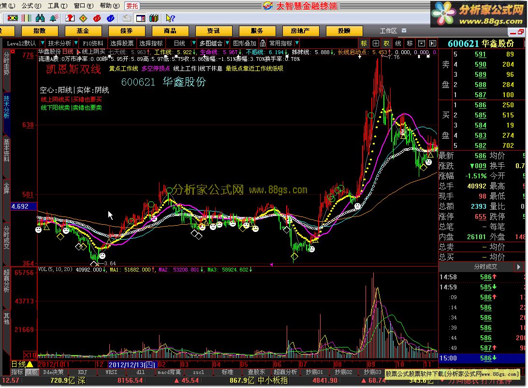528x388 pixels.
Task: Click the red circular info icon
Action: point(97,18)
